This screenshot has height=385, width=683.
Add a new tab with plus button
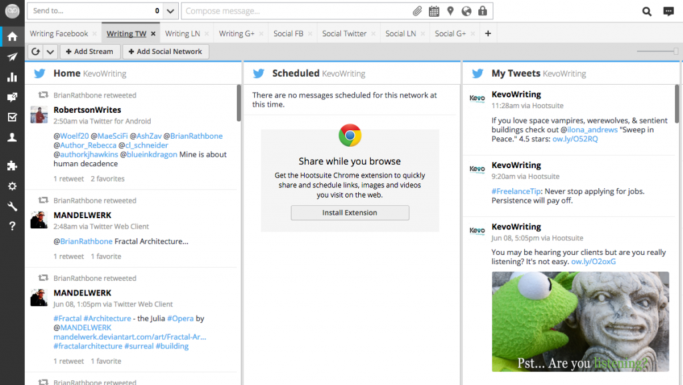(x=488, y=33)
